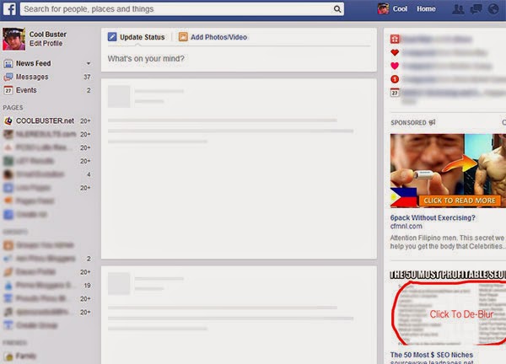Click the search magnifier icon
Image resolution: width=506 pixels, height=364 pixels.
point(336,9)
